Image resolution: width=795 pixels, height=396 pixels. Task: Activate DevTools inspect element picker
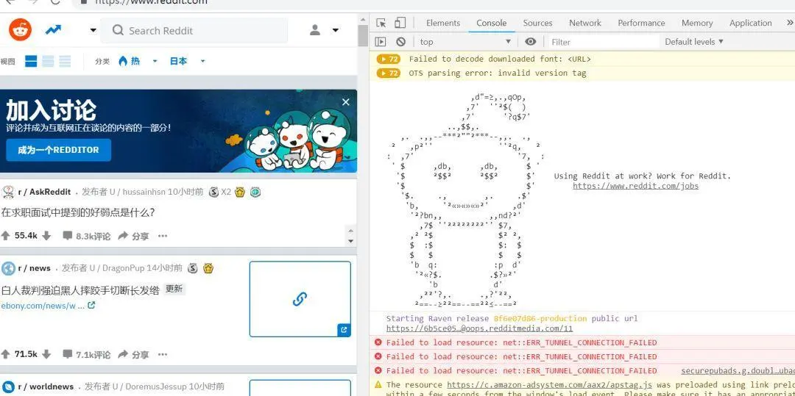click(x=381, y=23)
